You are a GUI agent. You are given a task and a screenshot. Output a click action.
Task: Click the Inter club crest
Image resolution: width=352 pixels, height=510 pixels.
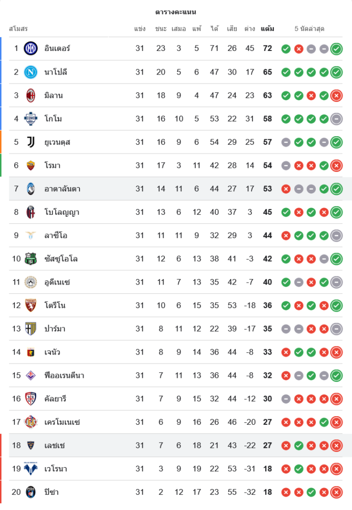click(31, 48)
